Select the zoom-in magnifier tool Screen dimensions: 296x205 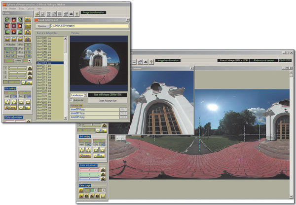pyautogui.click(x=7, y=20)
